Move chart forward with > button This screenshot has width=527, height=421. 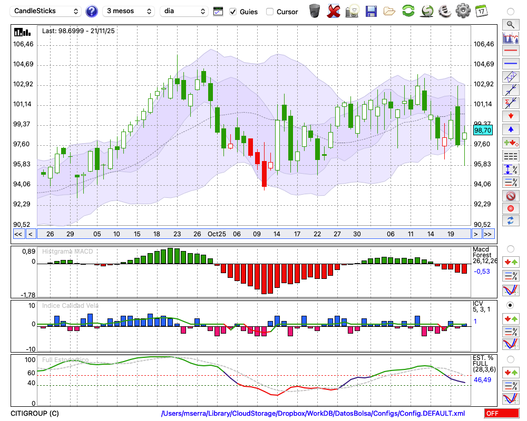tap(475, 234)
